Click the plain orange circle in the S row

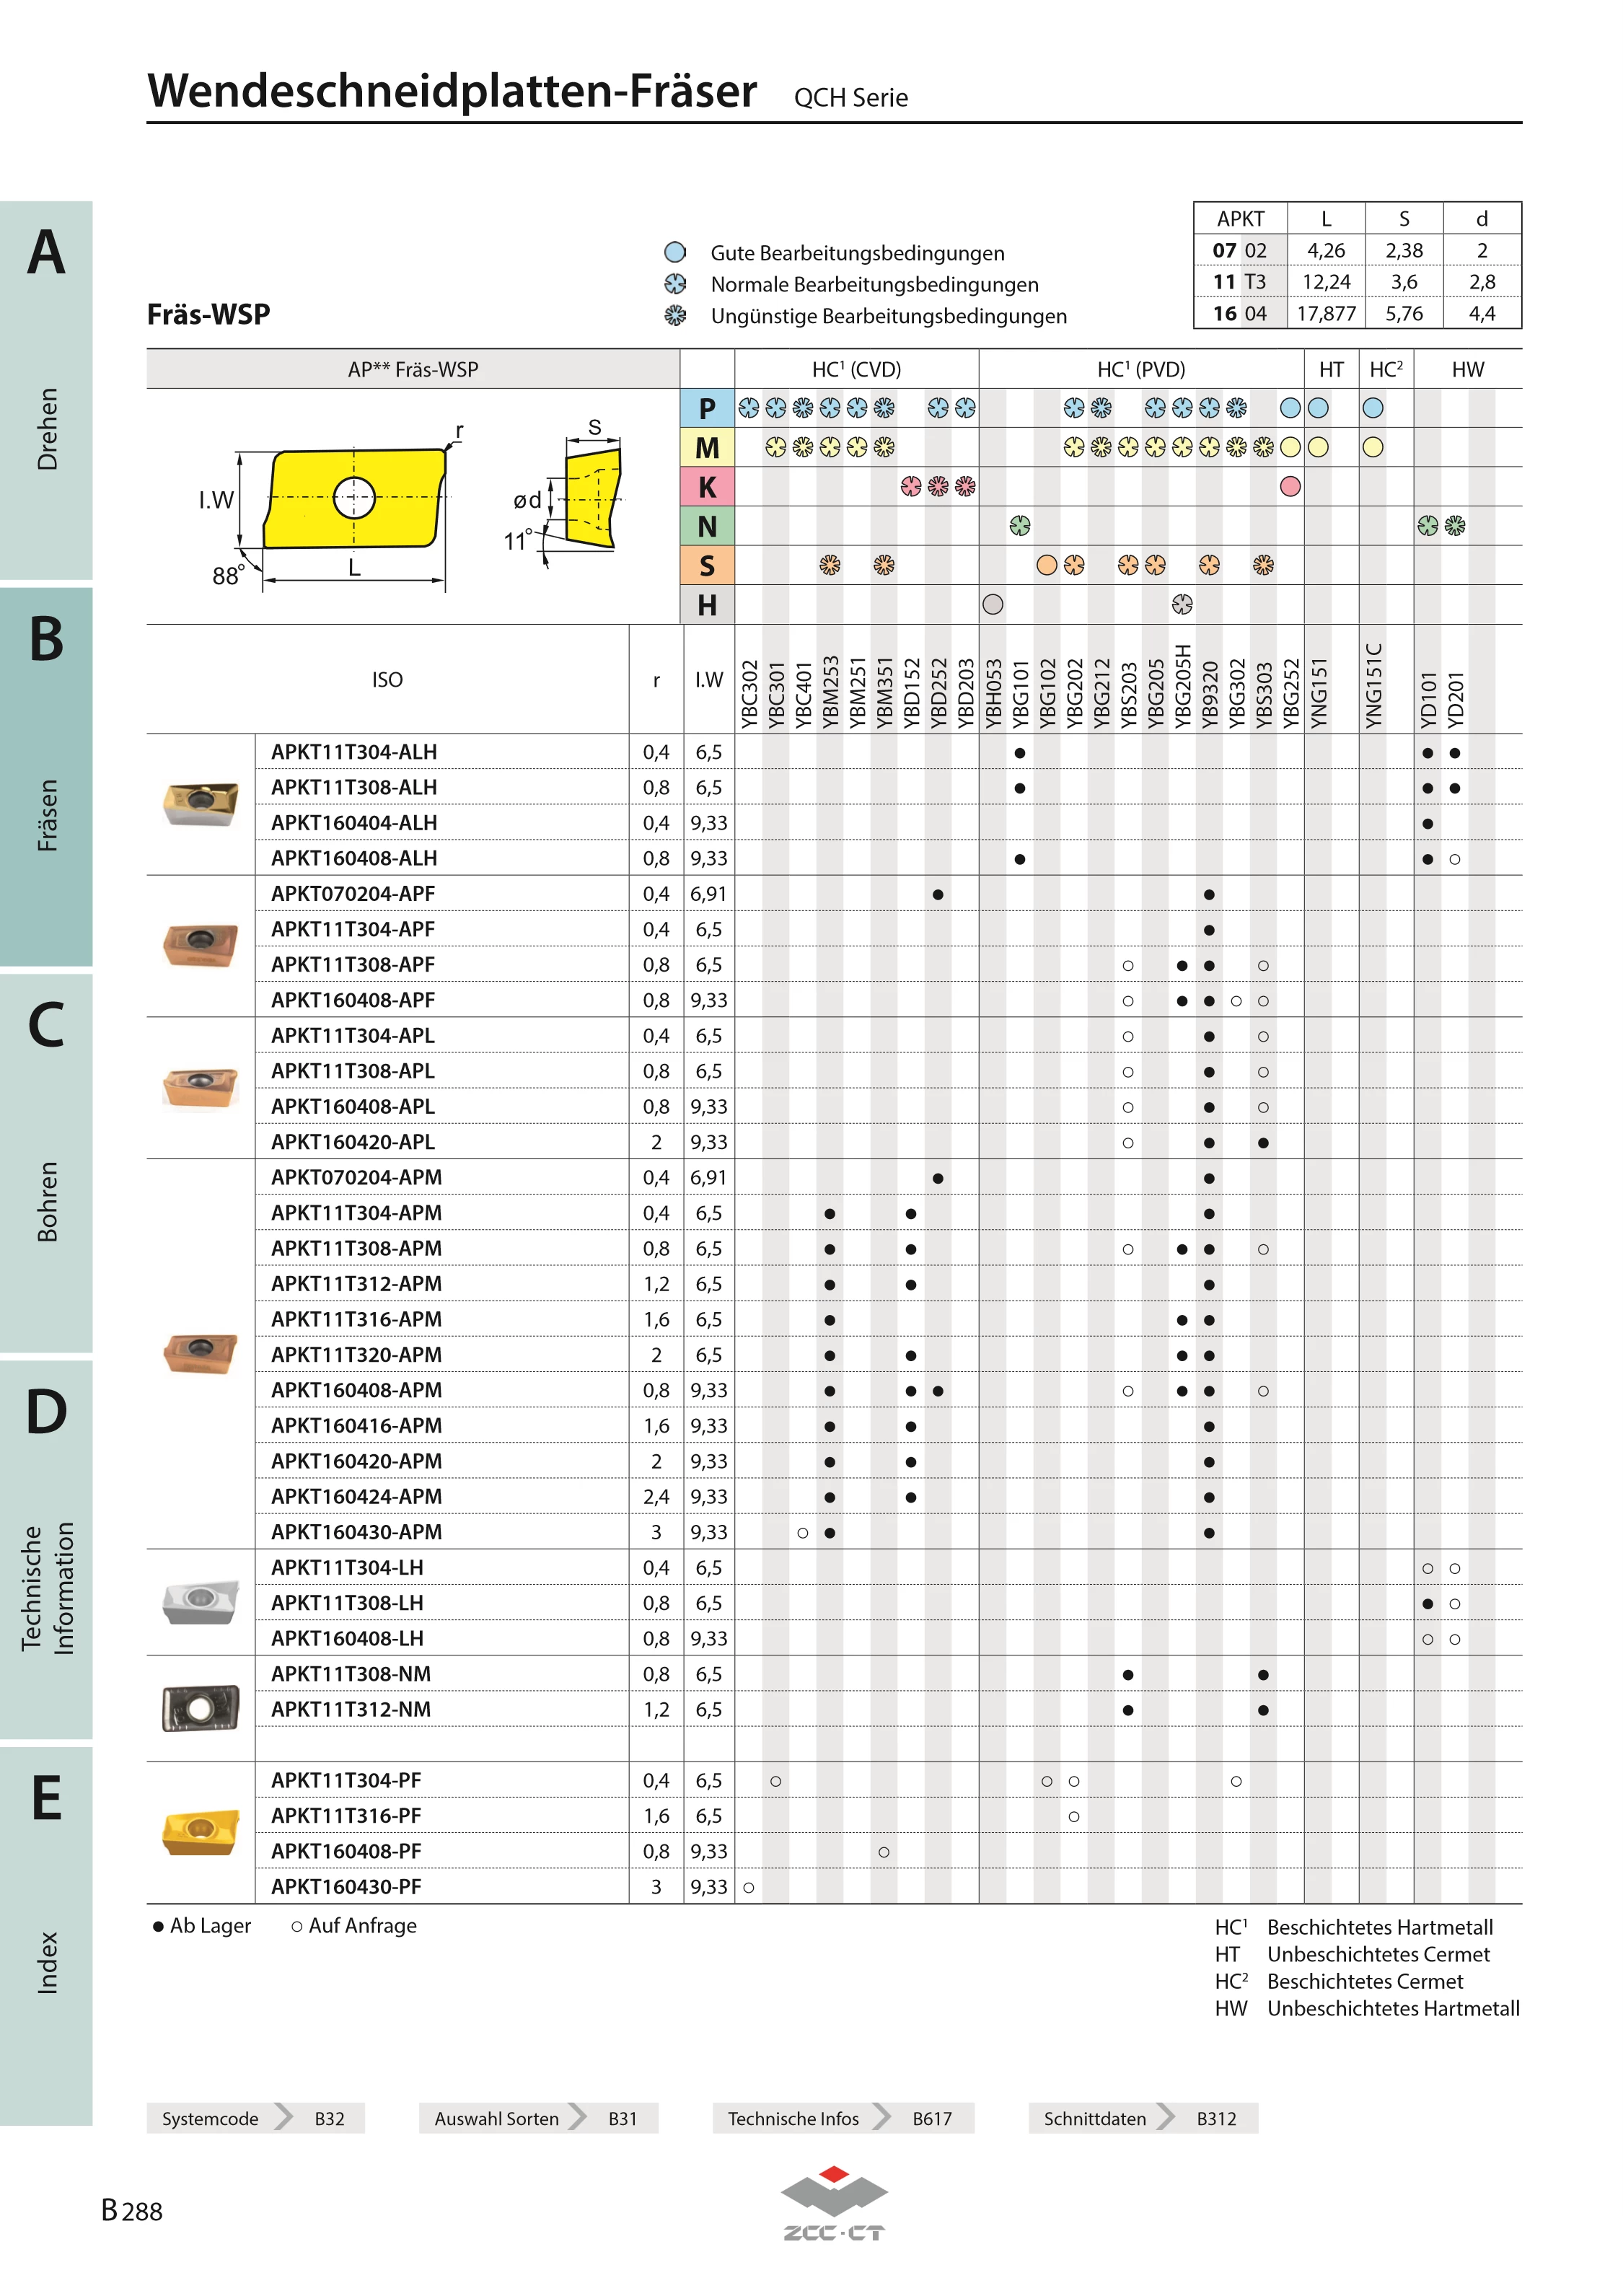point(1046,565)
